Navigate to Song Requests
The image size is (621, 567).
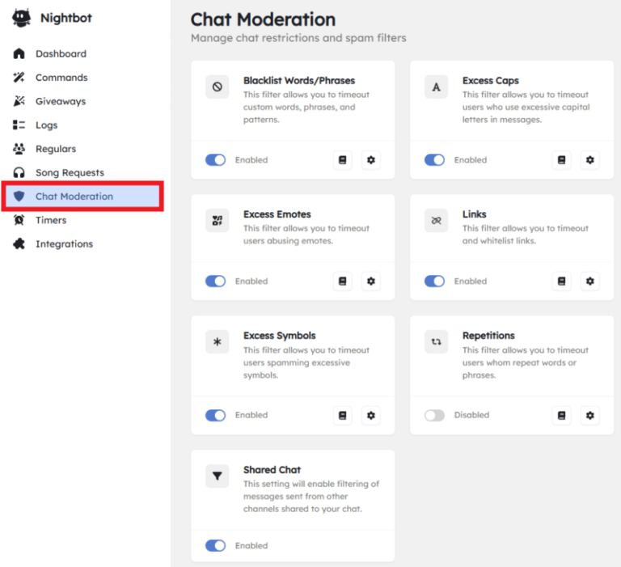[70, 172]
